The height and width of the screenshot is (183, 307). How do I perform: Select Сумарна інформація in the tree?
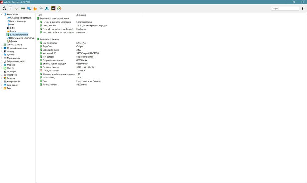click(x=21, y=18)
